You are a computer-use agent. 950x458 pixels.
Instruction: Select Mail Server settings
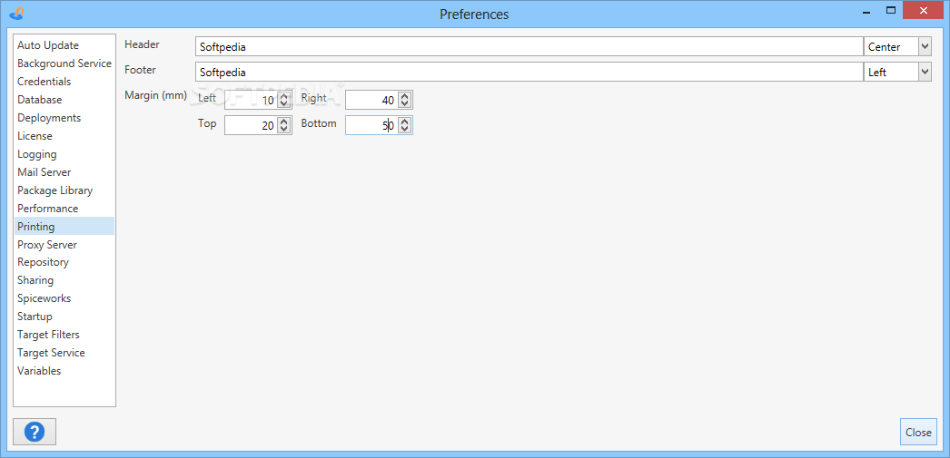click(x=64, y=172)
